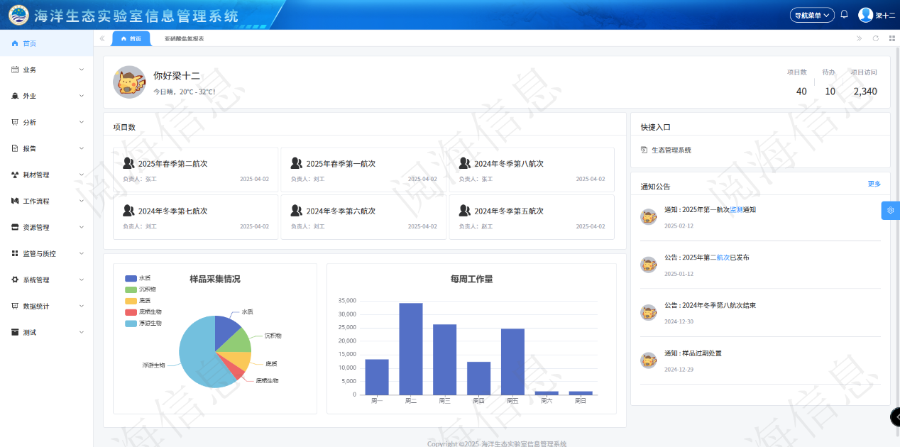The image size is (900, 447).
Task: Click the ocean lab logo in the header
Action: point(18,15)
